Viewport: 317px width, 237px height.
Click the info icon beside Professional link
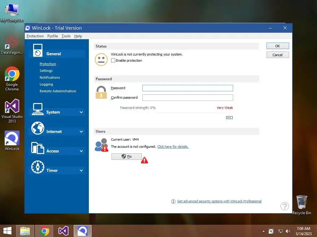coord(173,201)
